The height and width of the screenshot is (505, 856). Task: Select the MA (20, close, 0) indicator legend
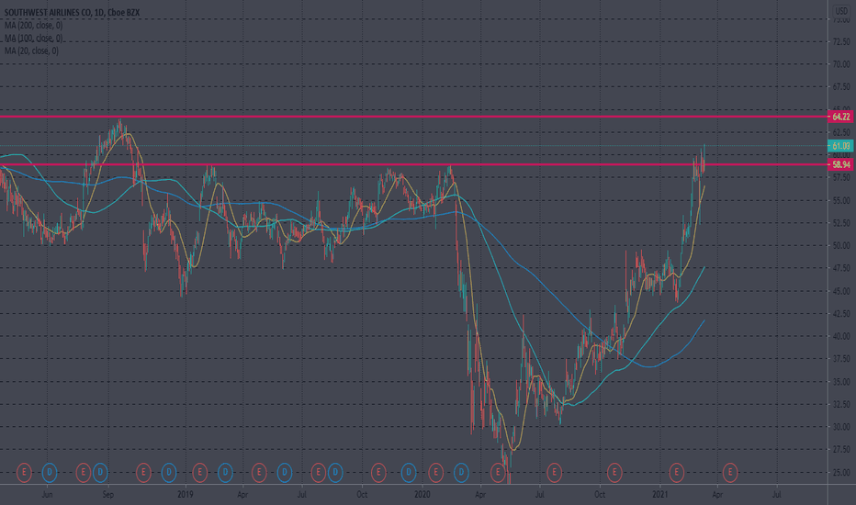[31, 50]
